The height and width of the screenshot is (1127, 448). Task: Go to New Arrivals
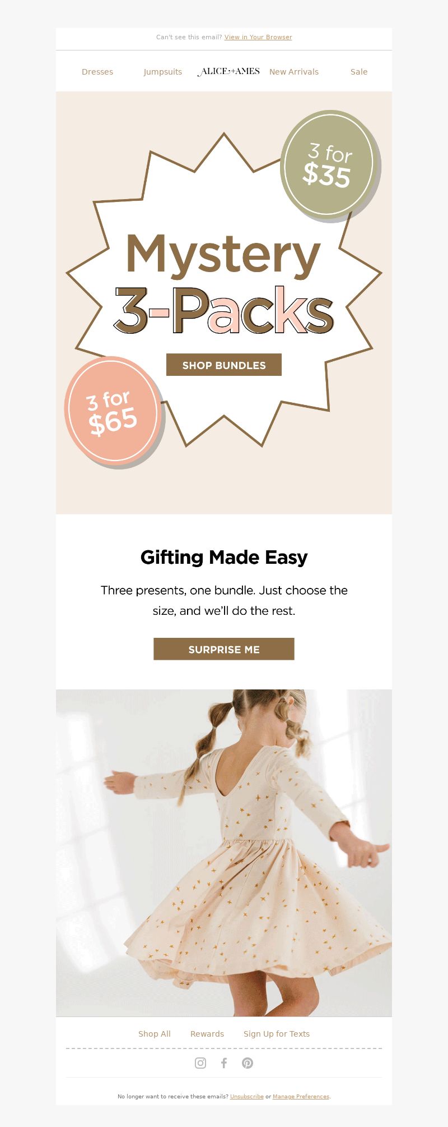click(294, 72)
